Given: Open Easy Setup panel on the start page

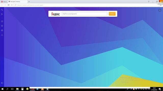Looking at the screenshot, I should click(160, 10).
